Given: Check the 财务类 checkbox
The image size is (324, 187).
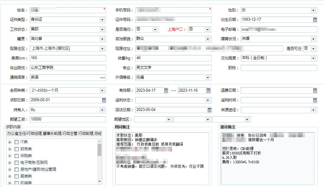Looking at the screenshot, I should (17, 149).
